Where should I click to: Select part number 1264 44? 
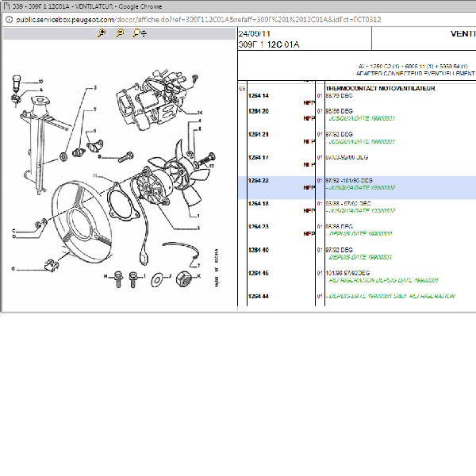tap(259, 296)
